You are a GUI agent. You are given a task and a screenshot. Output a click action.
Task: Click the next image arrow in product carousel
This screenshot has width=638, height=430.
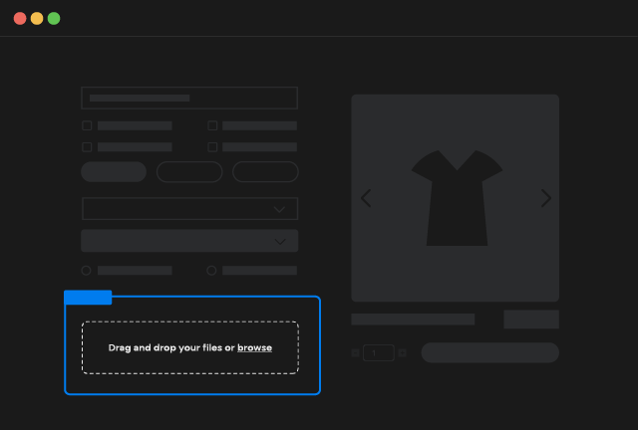click(x=545, y=198)
